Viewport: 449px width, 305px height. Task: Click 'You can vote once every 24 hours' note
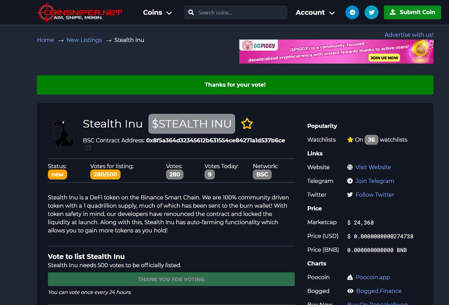coord(89,292)
